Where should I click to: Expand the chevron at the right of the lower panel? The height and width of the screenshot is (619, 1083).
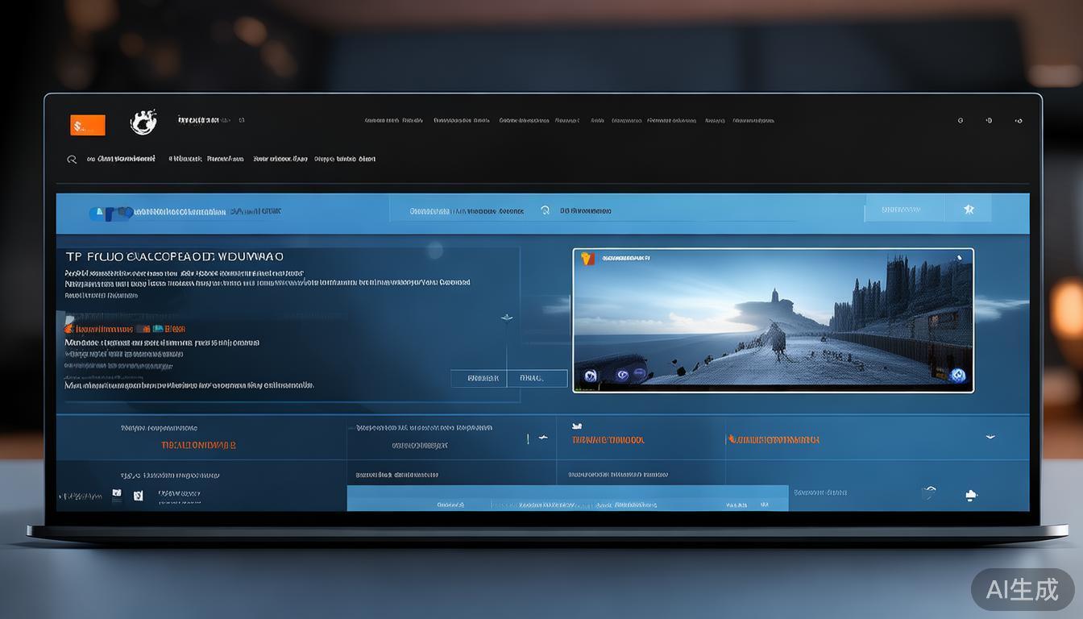(x=990, y=437)
